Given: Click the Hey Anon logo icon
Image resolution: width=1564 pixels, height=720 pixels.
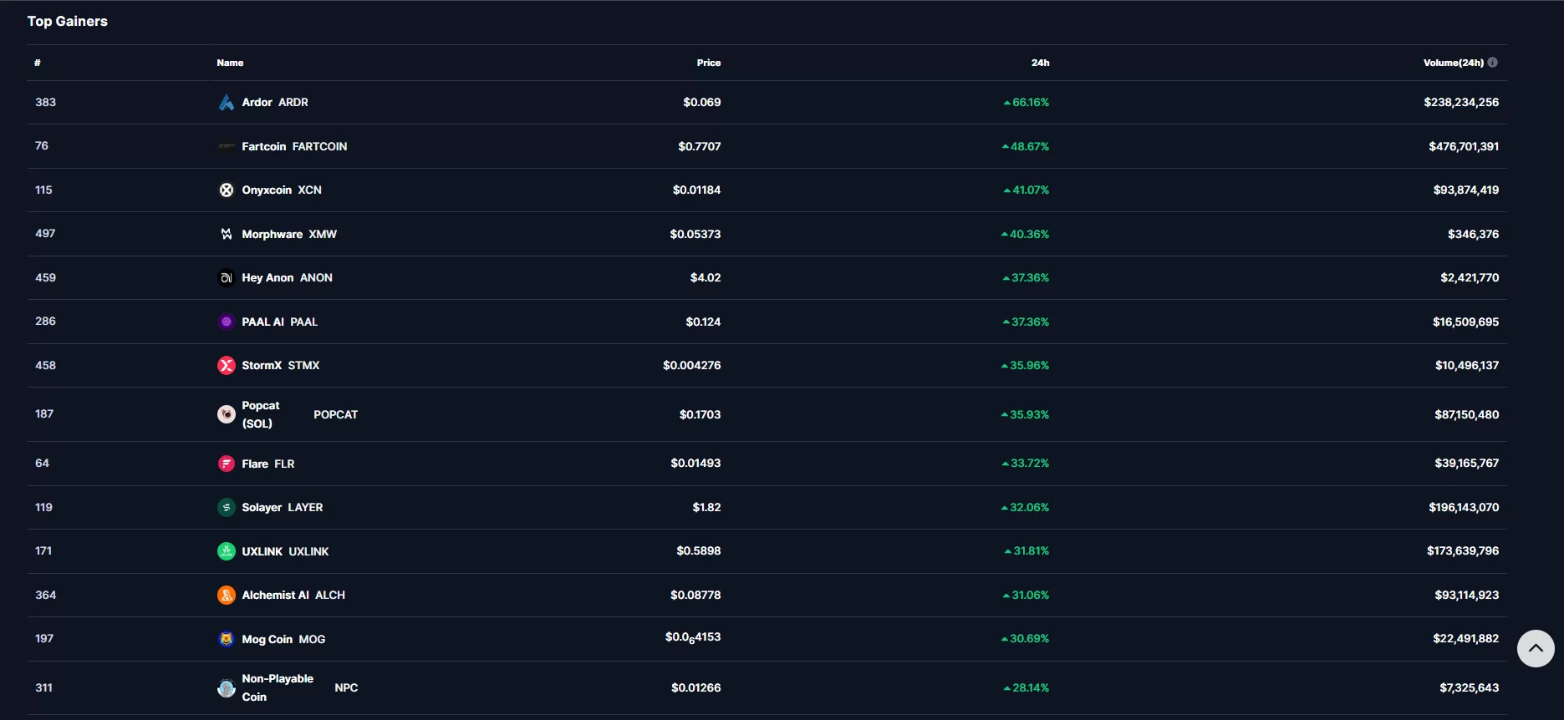Looking at the screenshot, I should 226,278.
